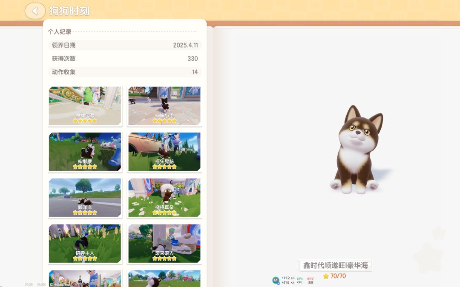Go back using the arrow button
The width and height of the screenshot is (460, 287).
point(35,11)
